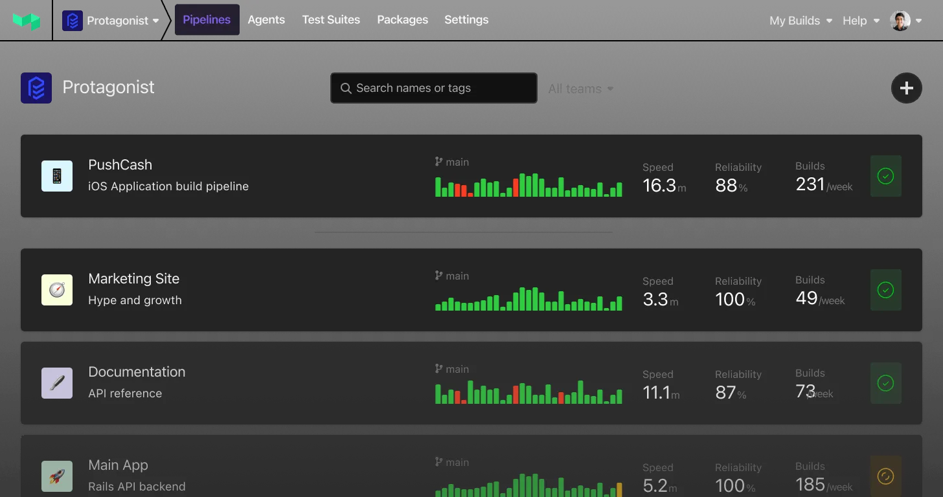Select the main branch label for Marketing Site
This screenshot has height=497, width=943.
click(x=452, y=276)
